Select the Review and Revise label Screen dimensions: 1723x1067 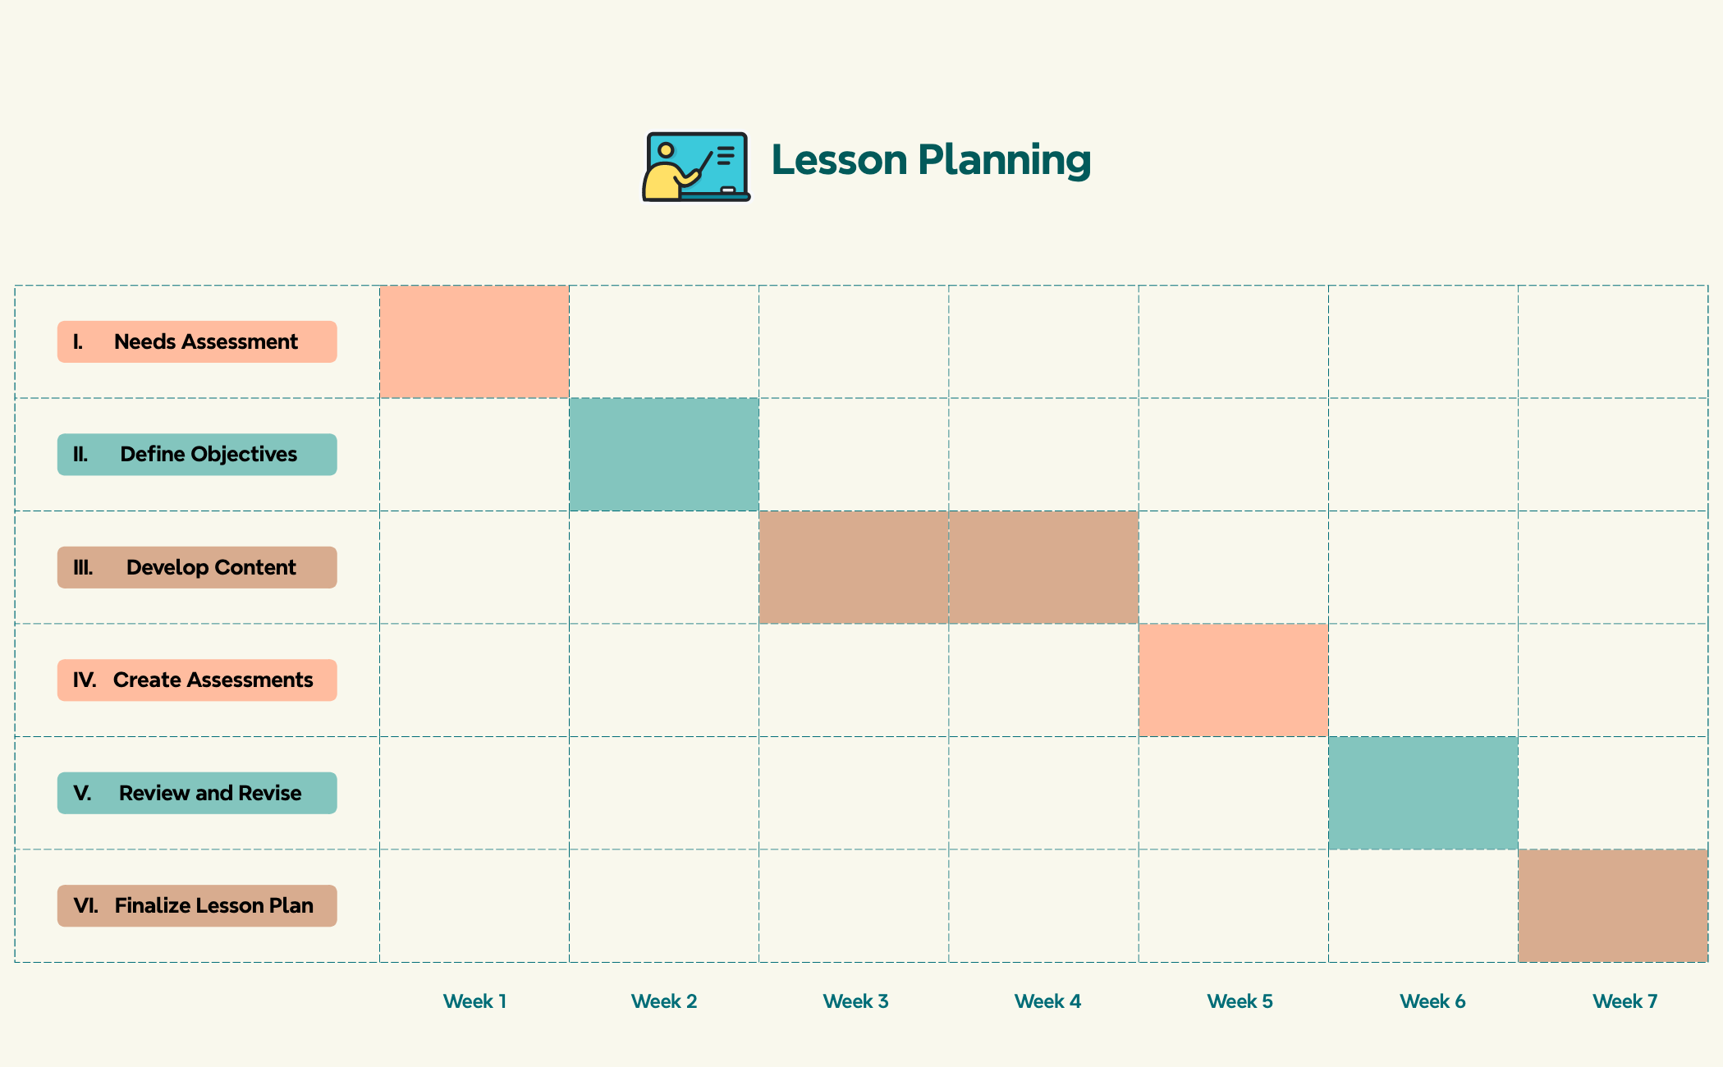point(197,793)
